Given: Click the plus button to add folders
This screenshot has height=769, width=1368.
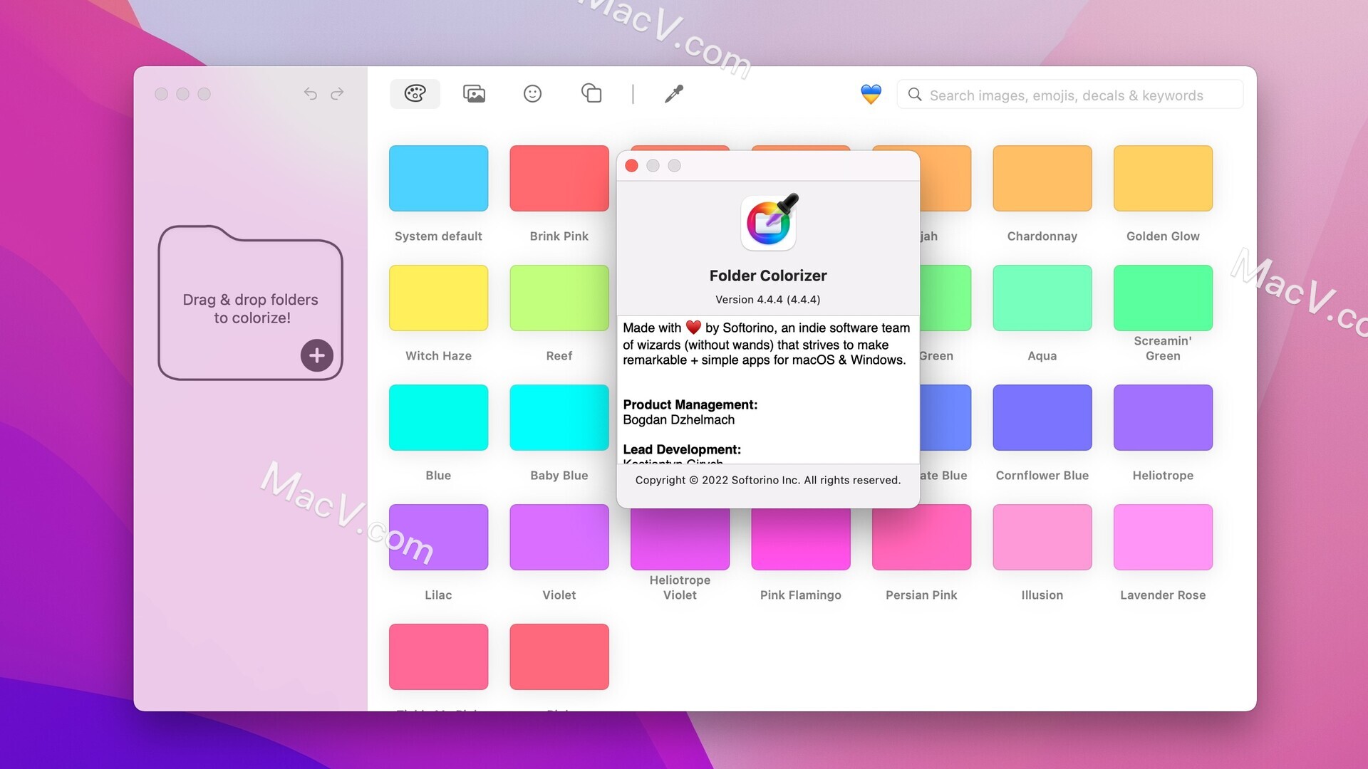Looking at the screenshot, I should point(317,355).
